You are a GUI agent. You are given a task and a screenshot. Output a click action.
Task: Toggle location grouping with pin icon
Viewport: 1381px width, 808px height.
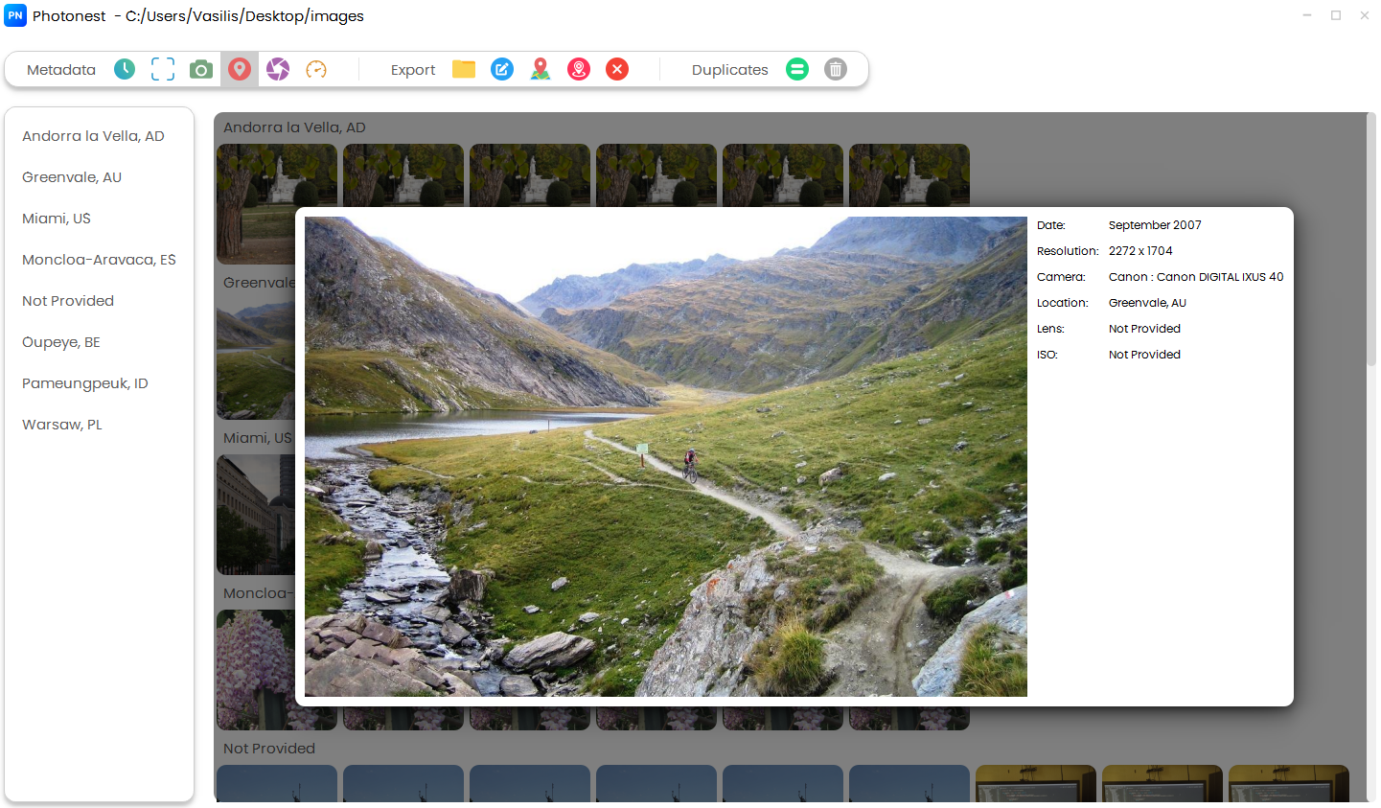pos(239,68)
